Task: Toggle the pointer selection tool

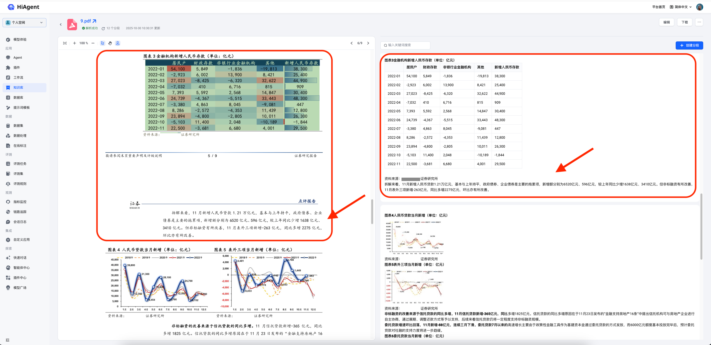Action: pos(103,43)
